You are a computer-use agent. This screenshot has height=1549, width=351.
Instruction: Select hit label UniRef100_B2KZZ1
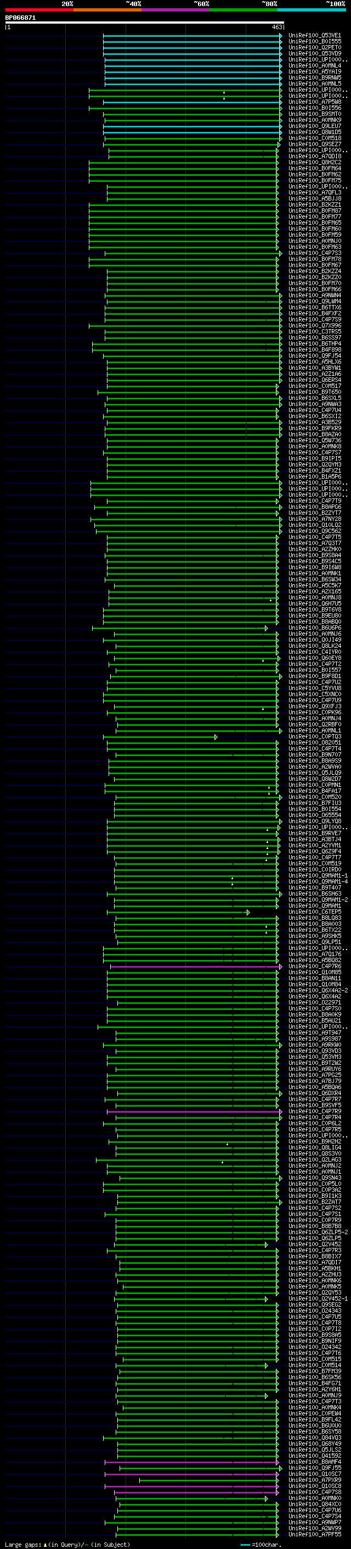point(314,205)
